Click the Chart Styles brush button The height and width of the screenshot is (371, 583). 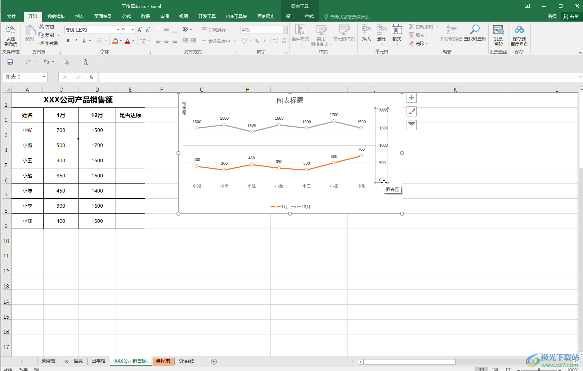[412, 111]
